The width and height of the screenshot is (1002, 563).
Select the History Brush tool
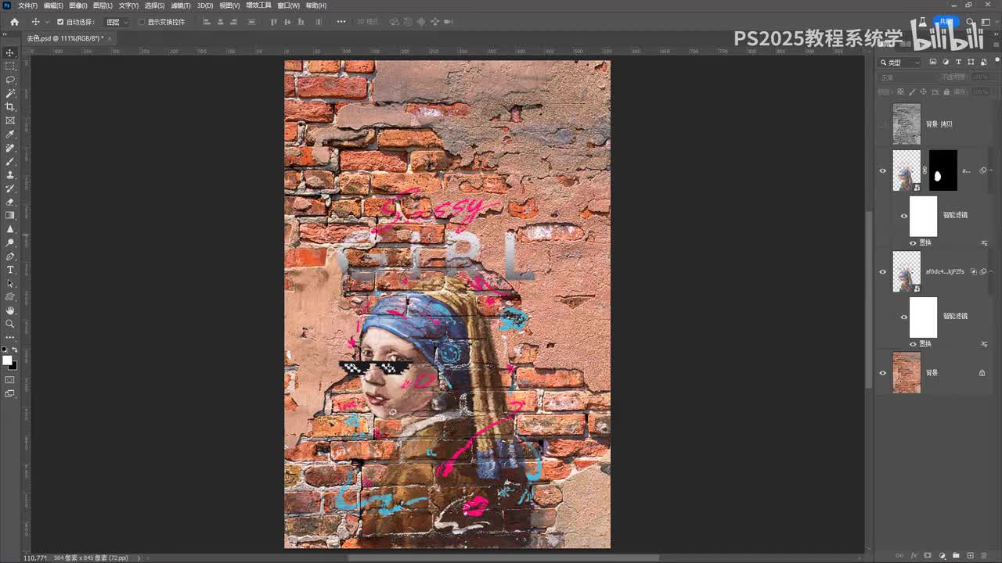pos(10,188)
